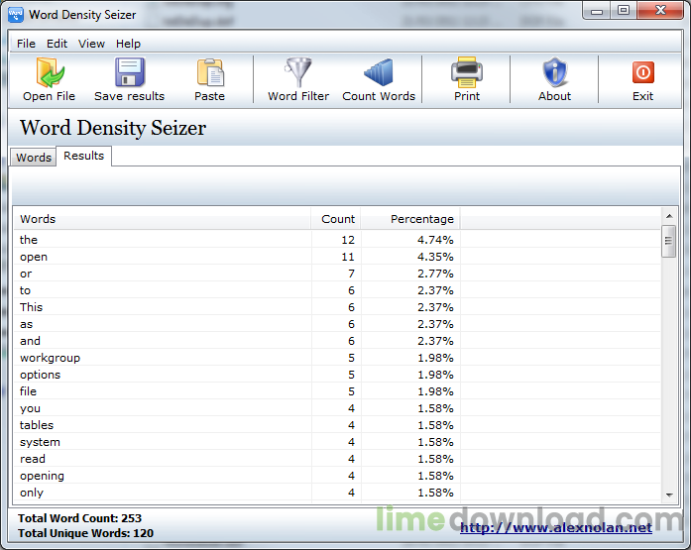
Task: Click the Paste clipboard icon
Action: [209, 74]
